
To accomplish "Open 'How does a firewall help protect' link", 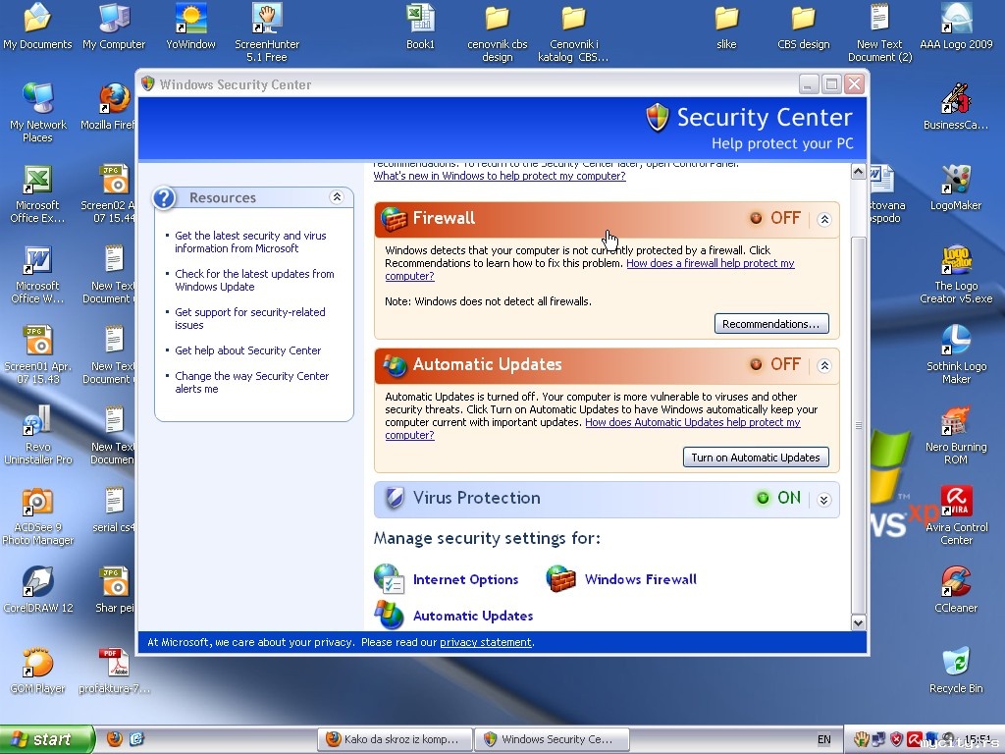I will [711, 263].
